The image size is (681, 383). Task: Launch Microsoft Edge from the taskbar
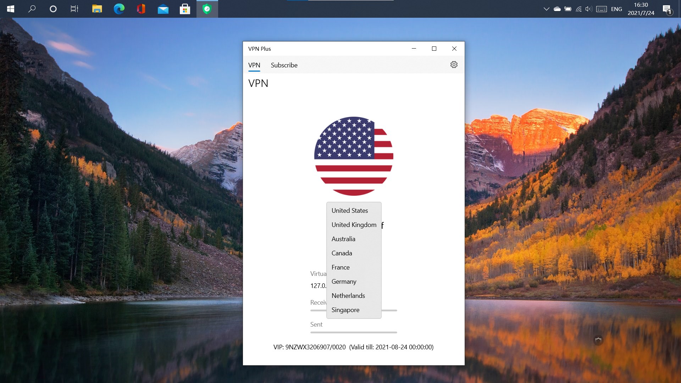(120, 9)
